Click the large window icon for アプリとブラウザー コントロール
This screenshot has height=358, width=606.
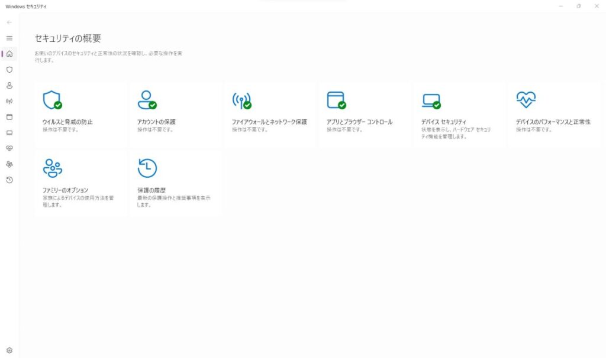click(x=336, y=100)
